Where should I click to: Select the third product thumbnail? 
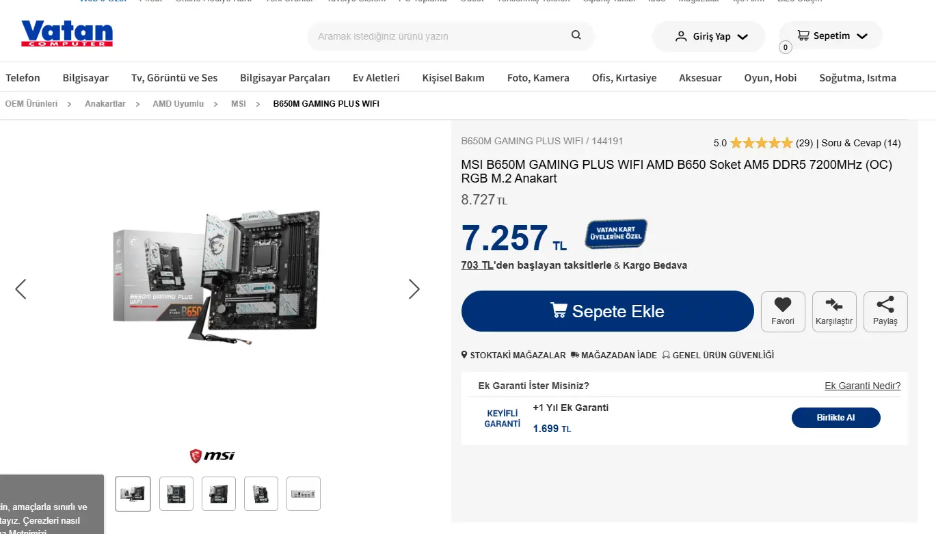[x=219, y=494]
